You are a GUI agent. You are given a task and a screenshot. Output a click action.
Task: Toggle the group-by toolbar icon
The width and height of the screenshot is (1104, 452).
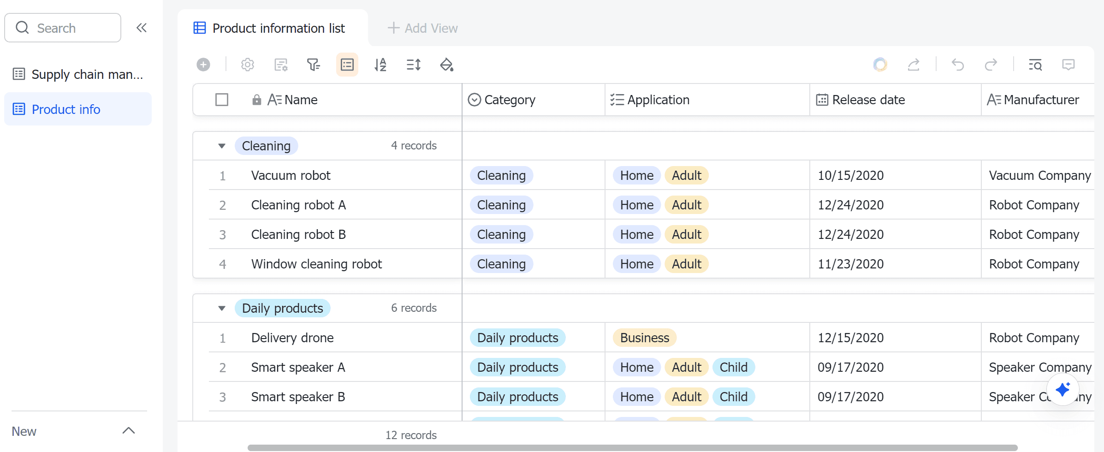pos(347,65)
